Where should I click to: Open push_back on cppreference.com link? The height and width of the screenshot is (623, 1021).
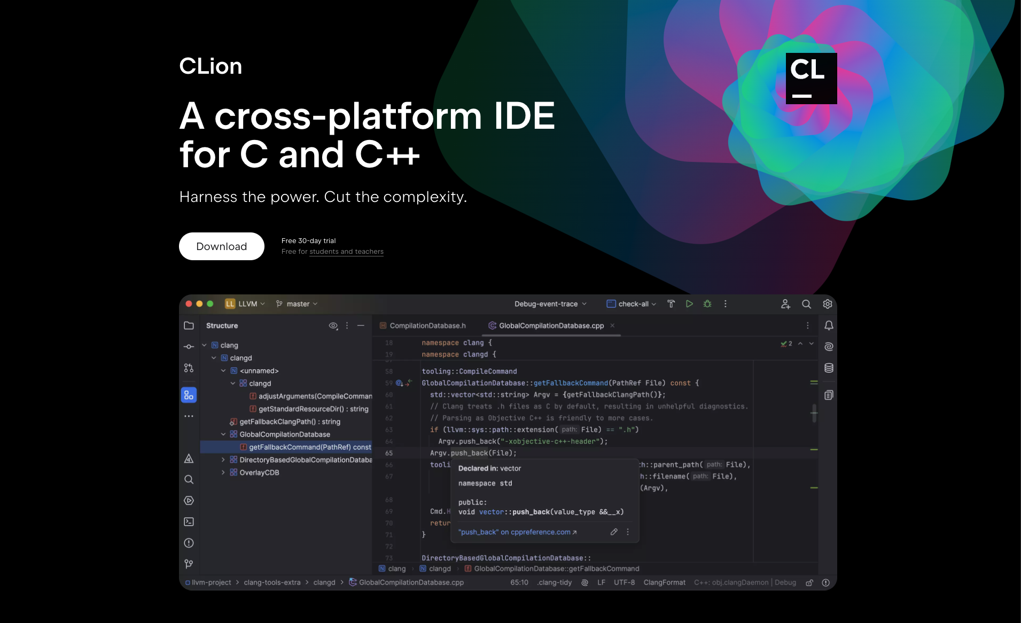[x=517, y=532]
